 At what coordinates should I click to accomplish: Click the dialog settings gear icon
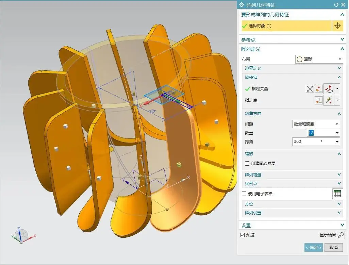tap(242, 5)
